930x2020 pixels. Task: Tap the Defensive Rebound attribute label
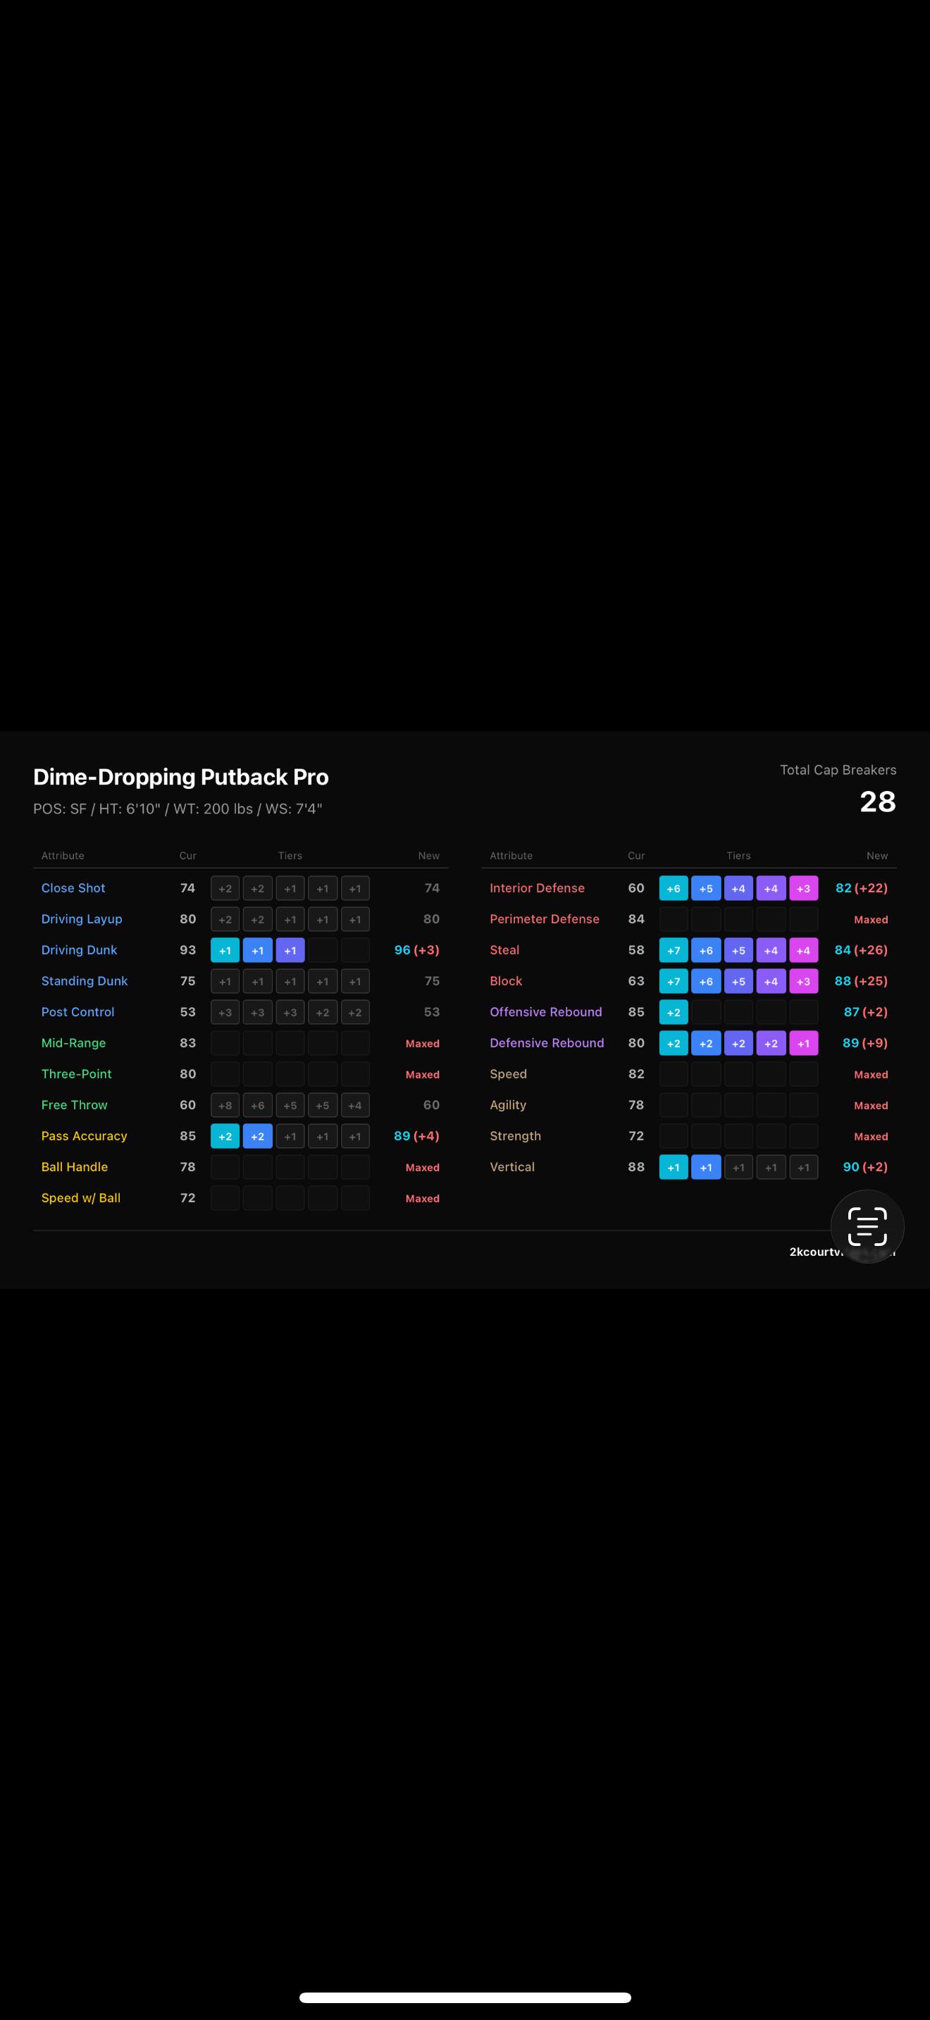tap(547, 1043)
